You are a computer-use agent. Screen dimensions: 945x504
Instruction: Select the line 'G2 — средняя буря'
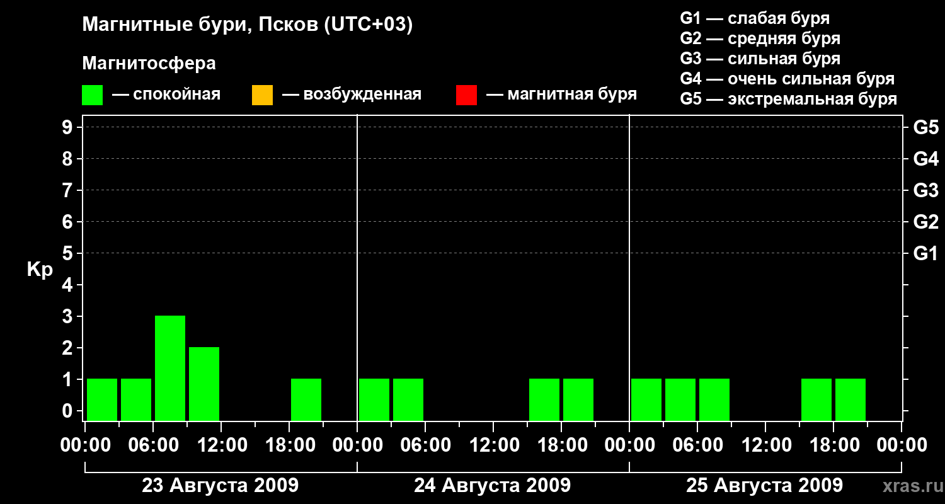(x=760, y=38)
